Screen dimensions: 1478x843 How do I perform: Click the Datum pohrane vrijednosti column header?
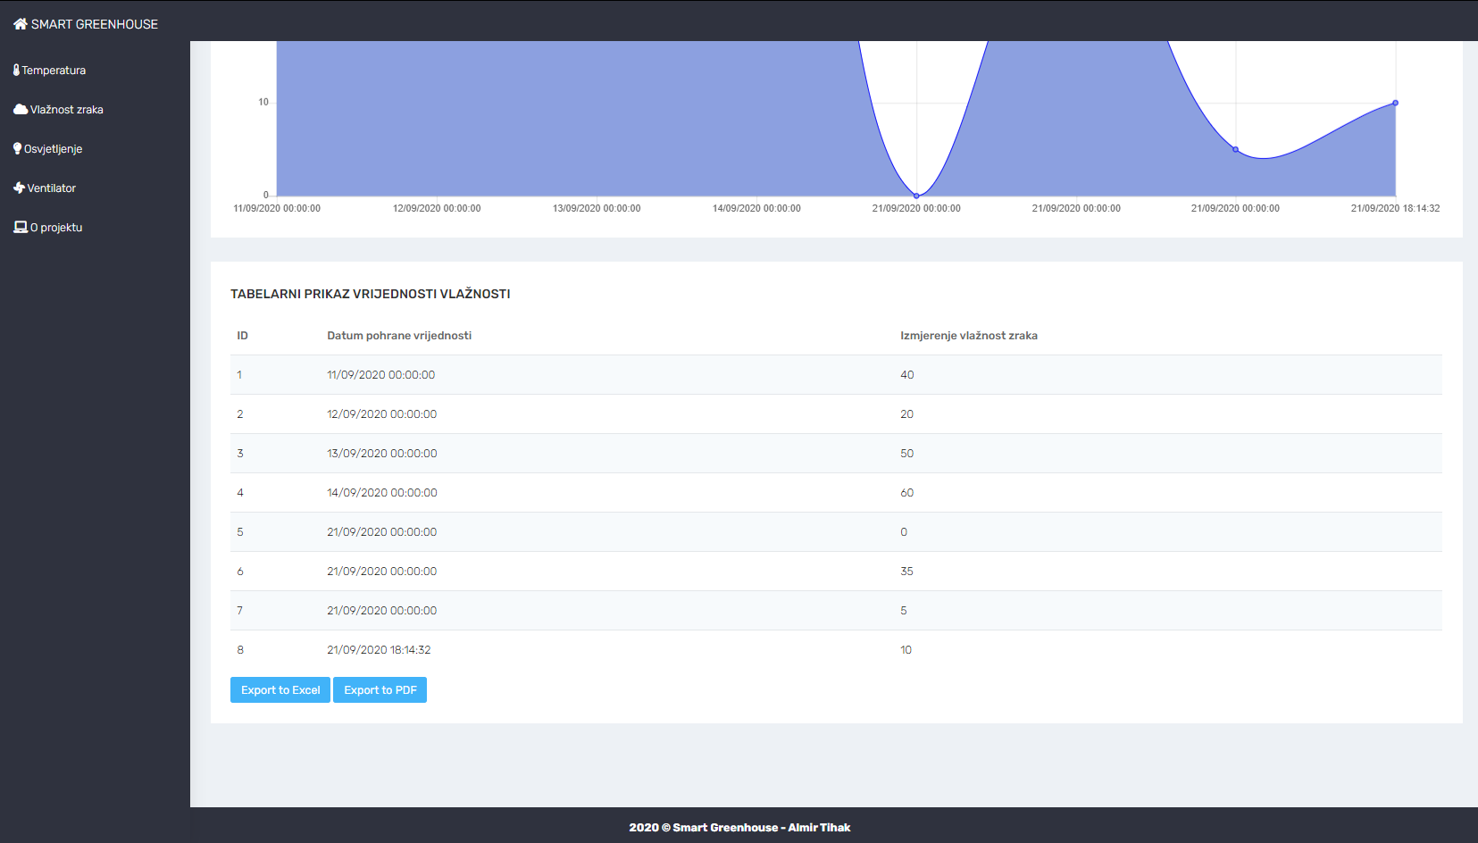398,335
